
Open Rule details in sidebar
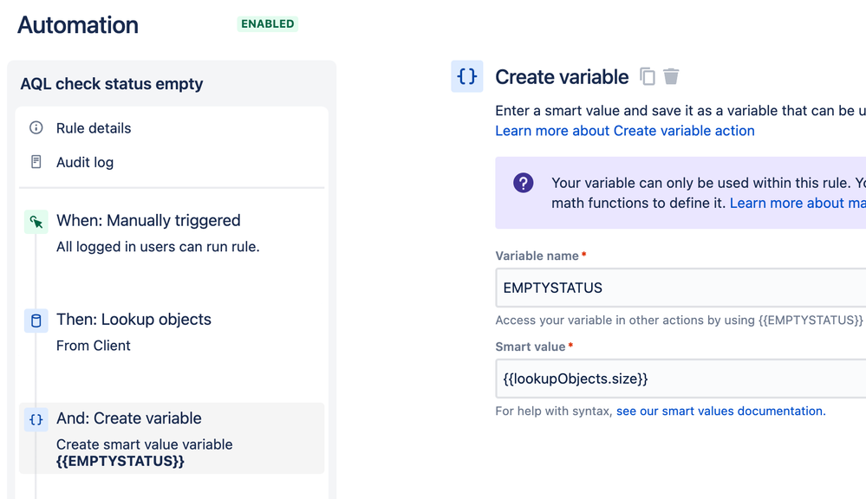pos(94,128)
